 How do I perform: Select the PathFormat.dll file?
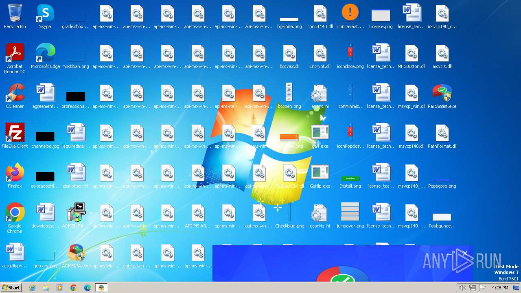click(x=442, y=136)
